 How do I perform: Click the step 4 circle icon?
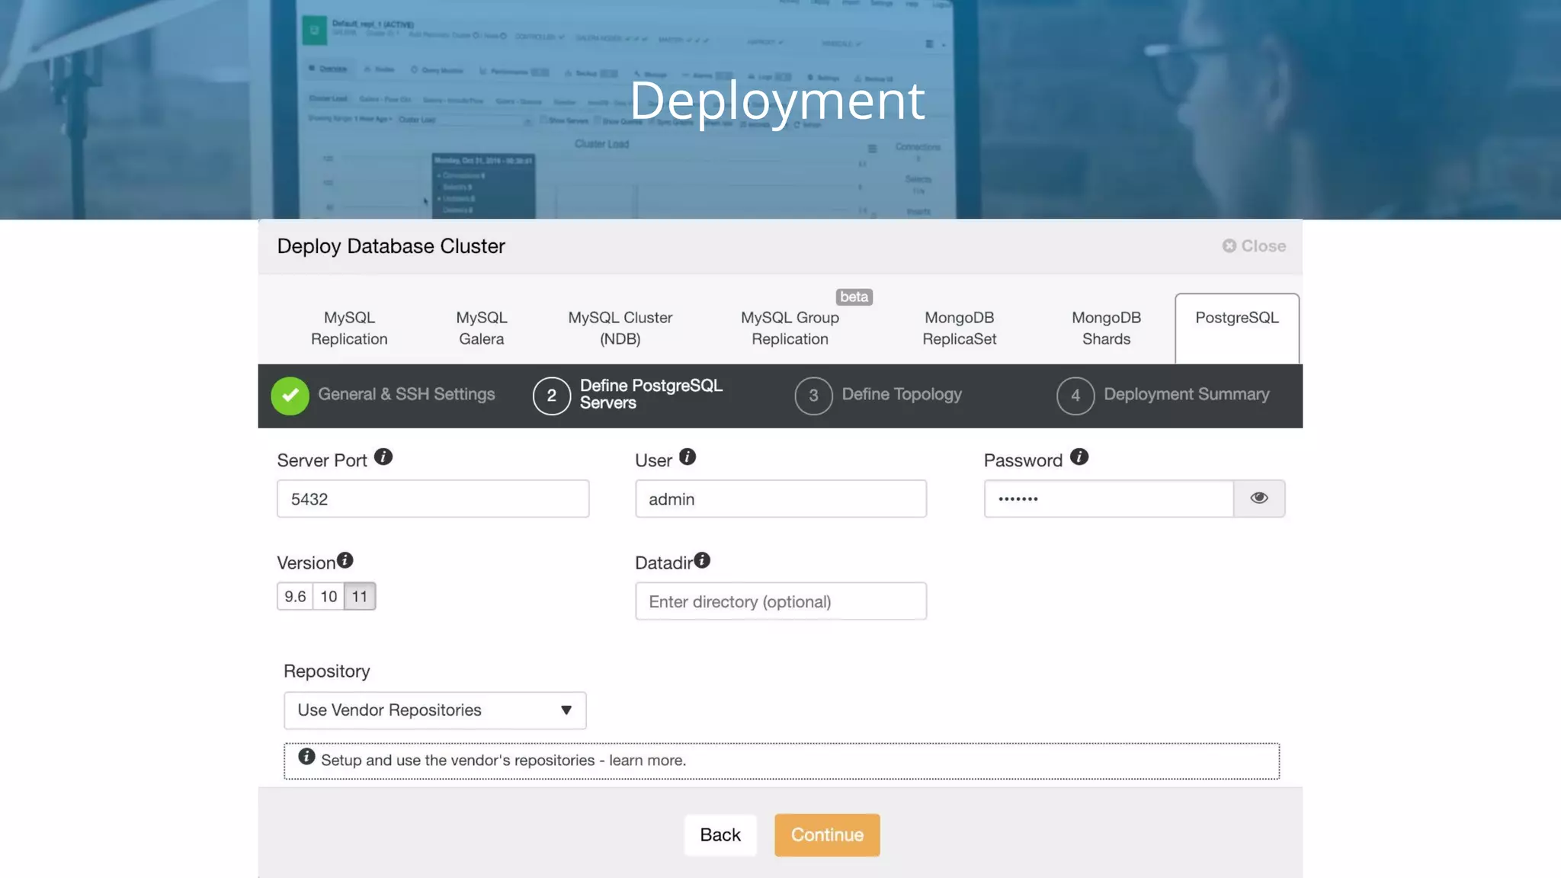[1075, 396]
